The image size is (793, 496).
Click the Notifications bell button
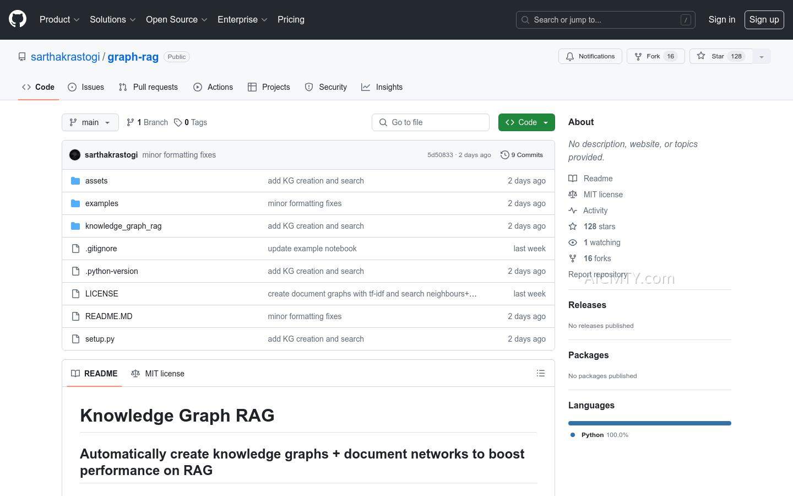click(x=590, y=56)
